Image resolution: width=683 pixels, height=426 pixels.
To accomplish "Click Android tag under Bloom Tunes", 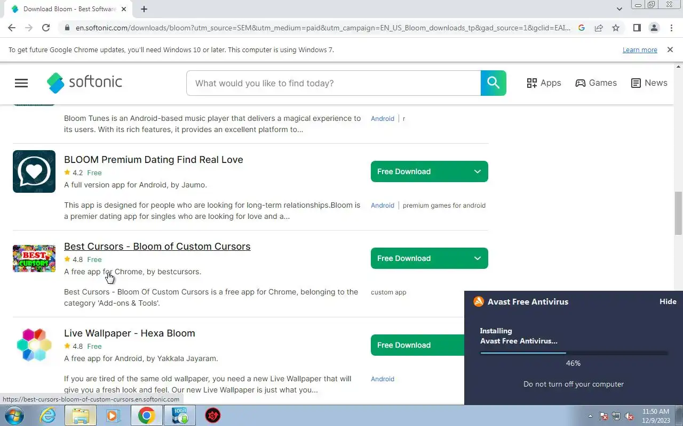I will point(383,119).
